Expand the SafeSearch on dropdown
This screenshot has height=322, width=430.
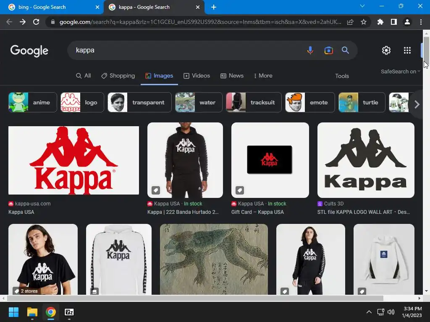400,71
